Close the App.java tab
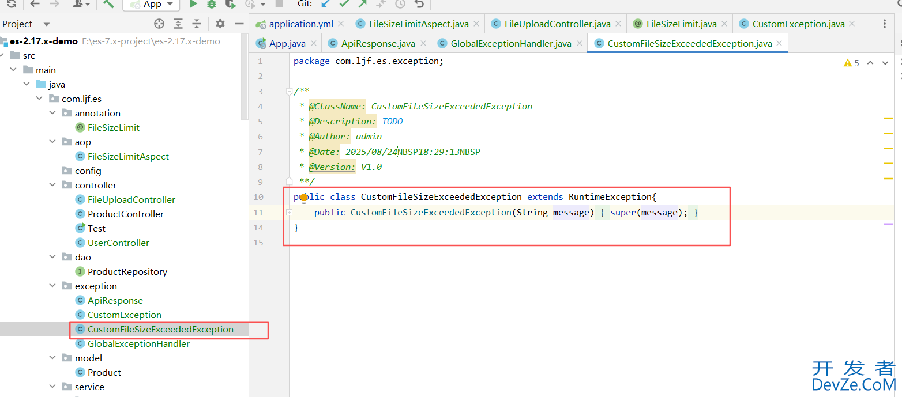The image size is (902, 397). [x=313, y=43]
